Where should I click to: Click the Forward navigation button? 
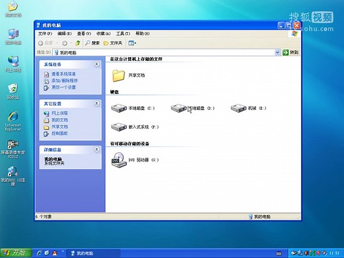65,43
